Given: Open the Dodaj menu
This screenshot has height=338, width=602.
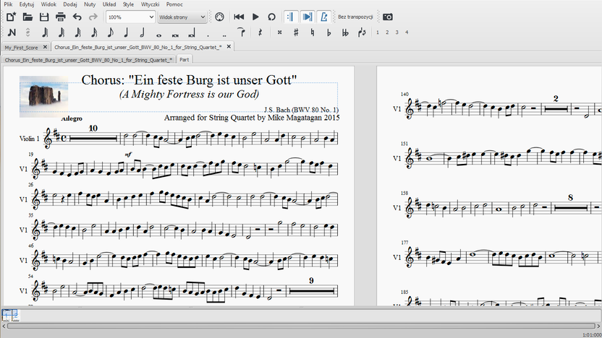Looking at the screenshot, I should click(70, 4).
